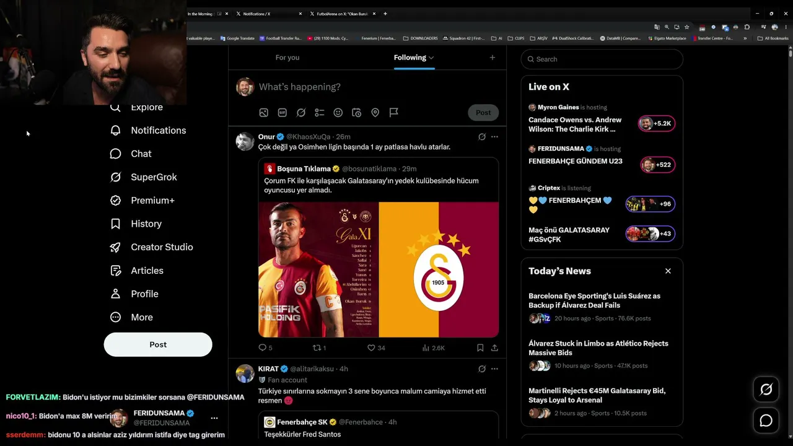
Task: Add a poll to the new post
Action: [x=320, y=113]
